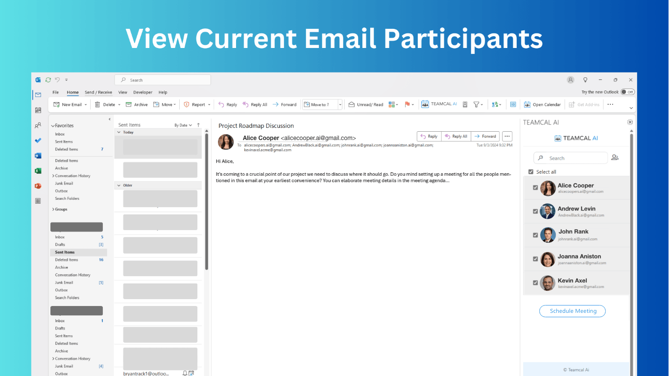Screen dimensions: 669x376
Task: Open the To Do checkmark icon
Action: [38, 141]
